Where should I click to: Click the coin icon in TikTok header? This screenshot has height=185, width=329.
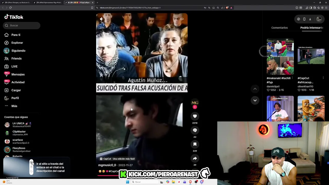coord(298,19)
